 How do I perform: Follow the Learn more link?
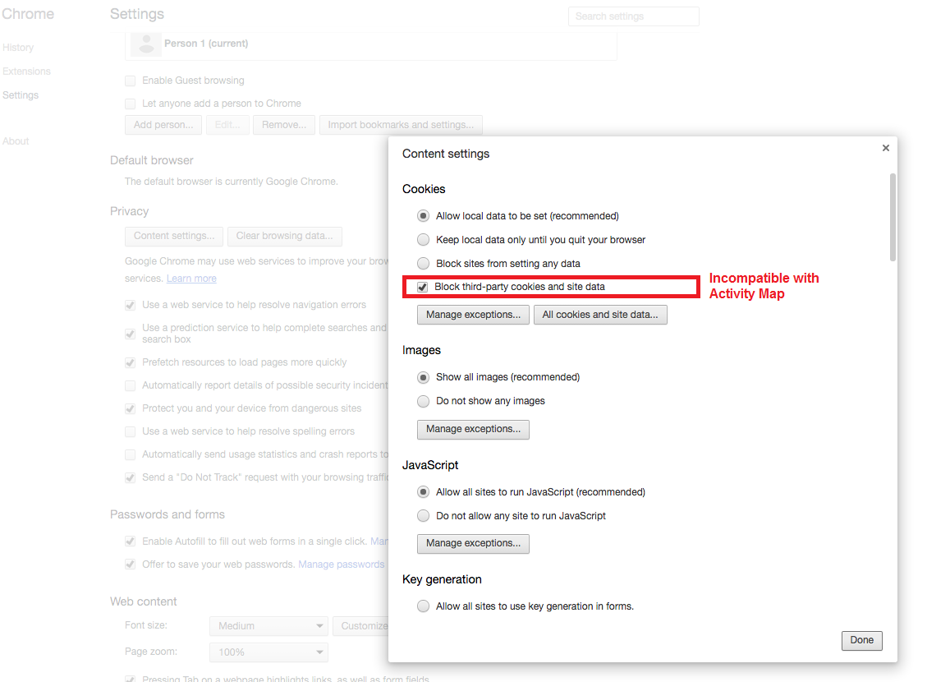tap(191, 279)
